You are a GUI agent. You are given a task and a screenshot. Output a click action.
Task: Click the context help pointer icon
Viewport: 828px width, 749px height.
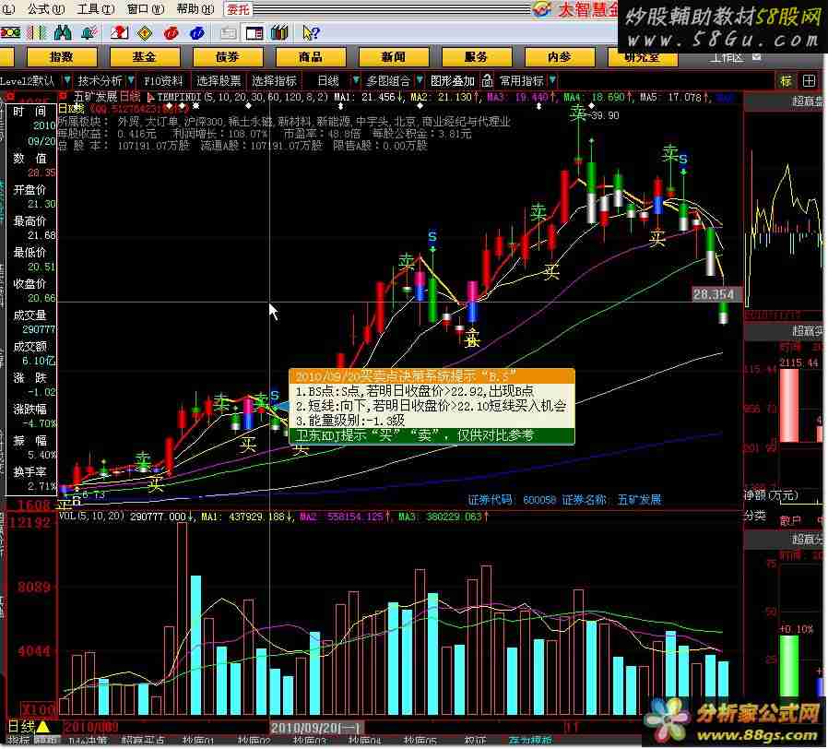[x=311, y=33]
